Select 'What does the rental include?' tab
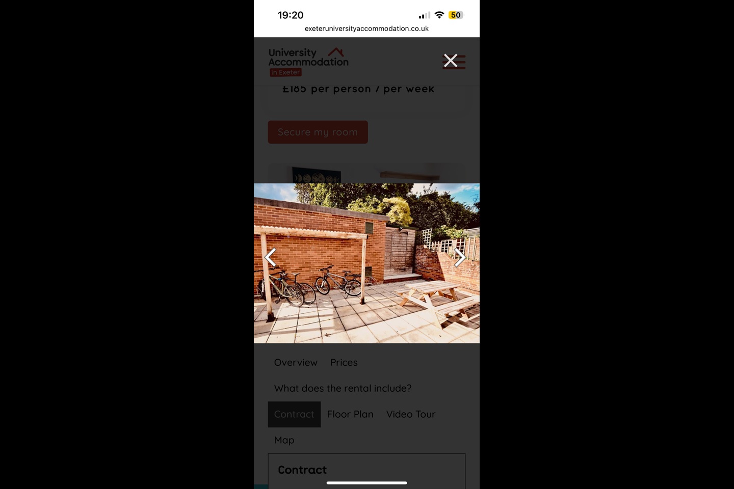Viewport: 734px width, 489px height. (343, 389)
